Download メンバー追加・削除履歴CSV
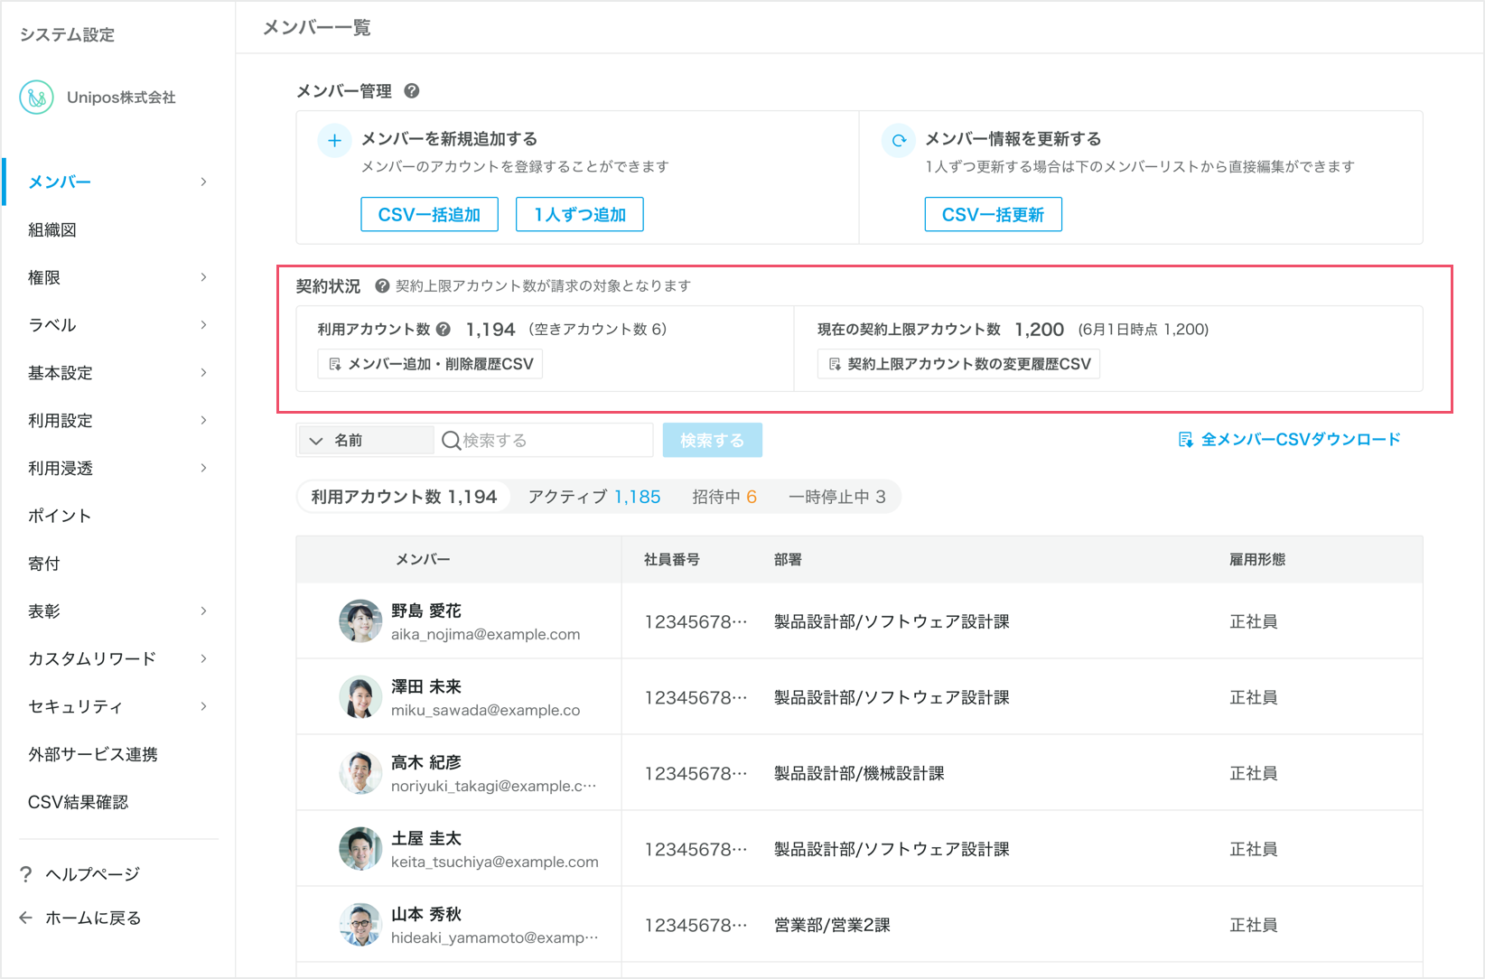The image size is (1485, 979). coord(430,364)
